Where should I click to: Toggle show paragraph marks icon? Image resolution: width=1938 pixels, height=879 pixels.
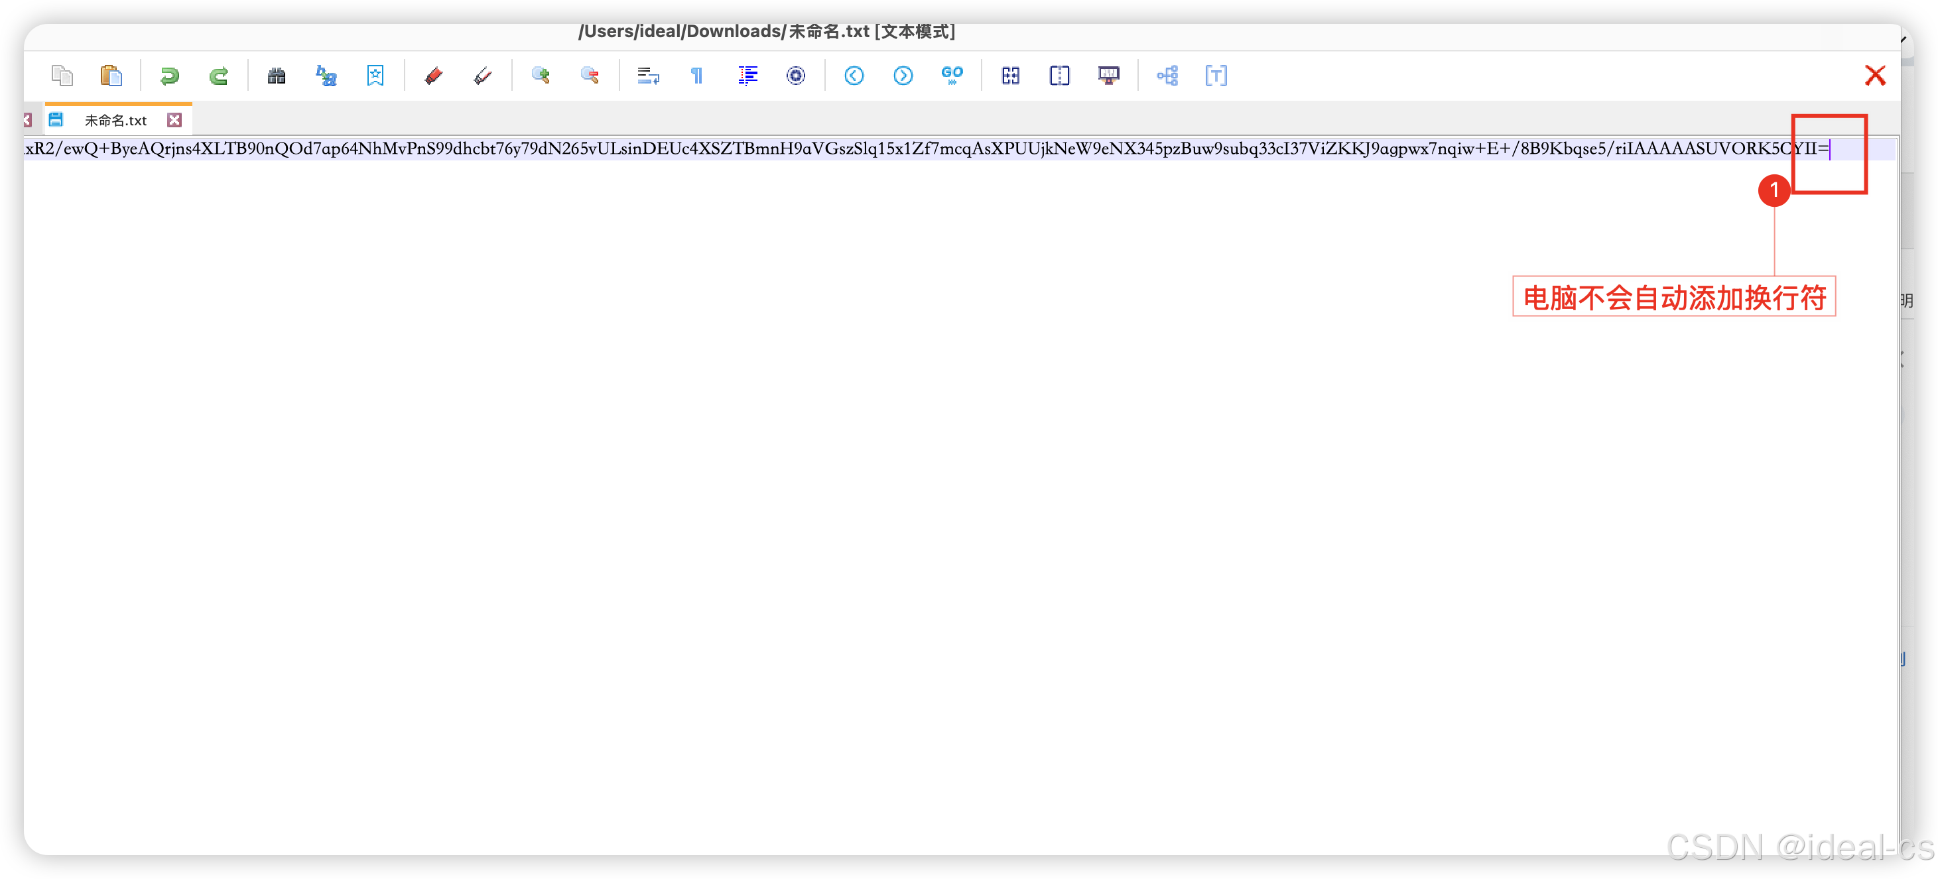(696, 76)
